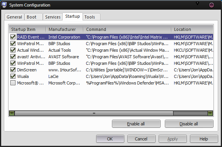Uncheck the RAID Event startup item checkbox

point(13,37)
